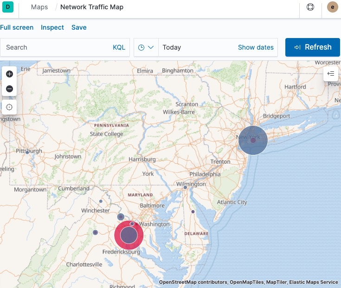Click the large blue circle over New York

(253, 140)
